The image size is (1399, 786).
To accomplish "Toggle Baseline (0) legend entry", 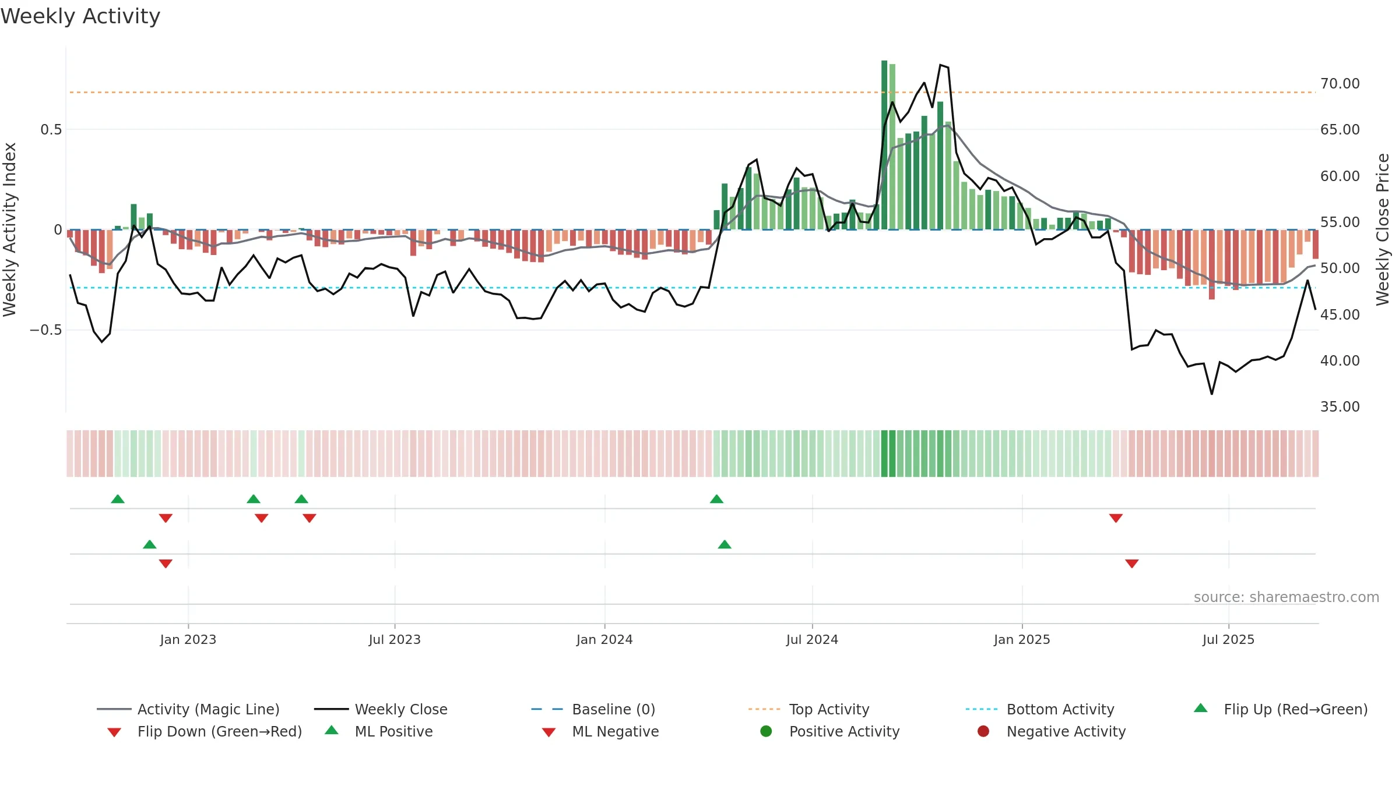I will click(593, 709).
